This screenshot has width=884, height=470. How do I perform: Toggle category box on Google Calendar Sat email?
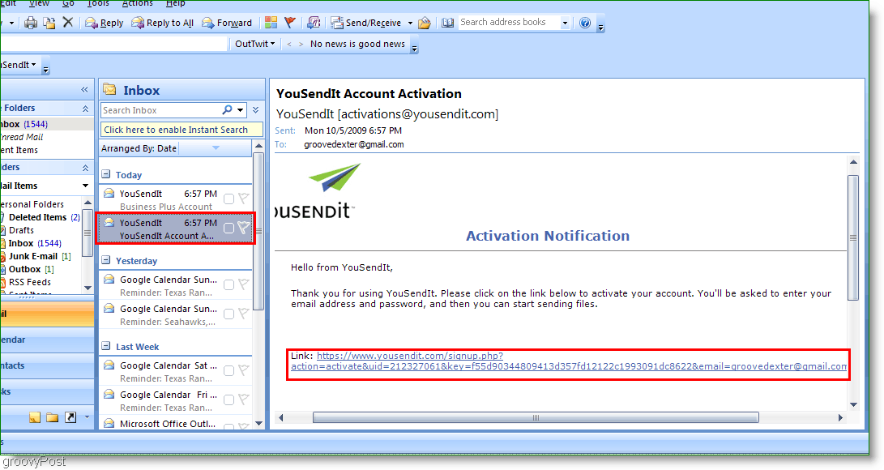click(x=228, y=371)
